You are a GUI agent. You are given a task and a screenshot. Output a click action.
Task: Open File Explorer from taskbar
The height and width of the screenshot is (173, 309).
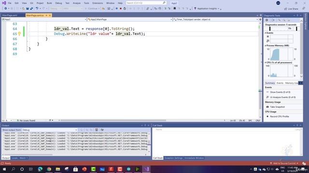[58, 169]
